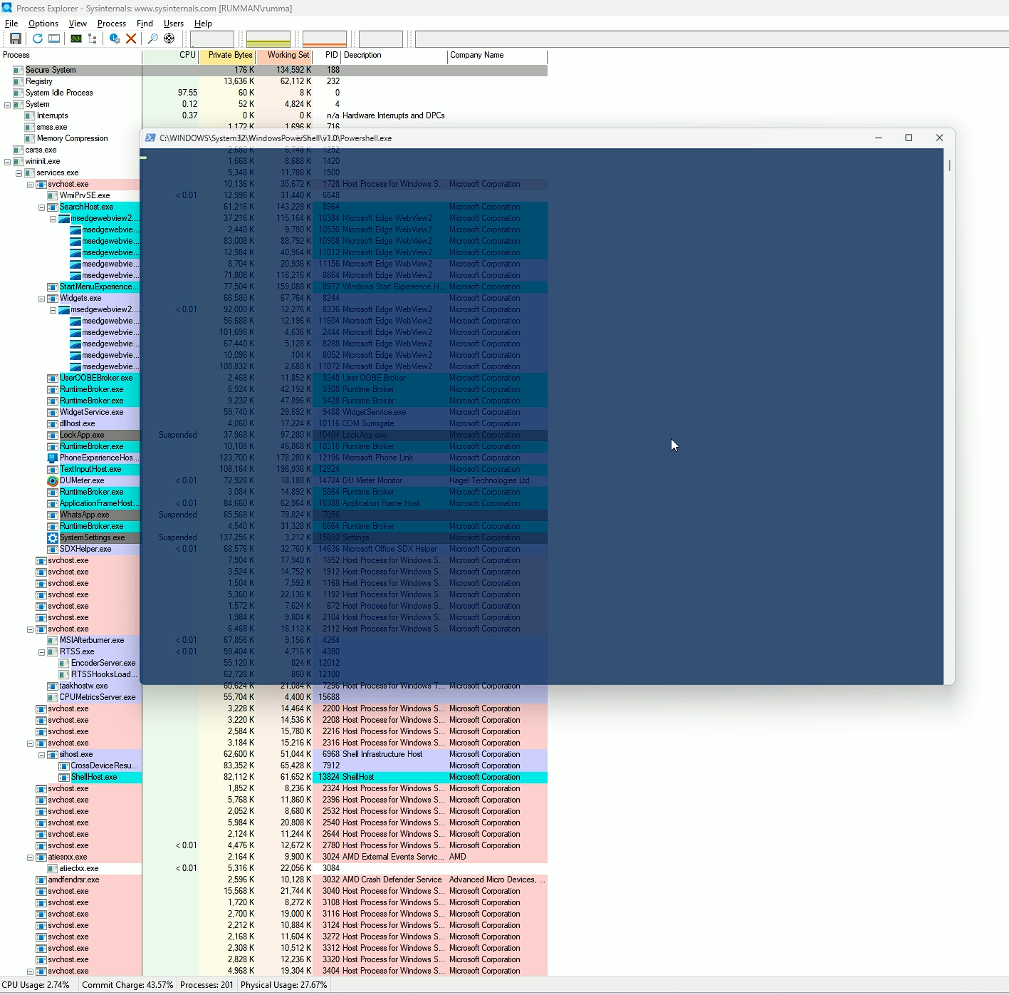Click the Find Handle or DLL magnifier icon

[152, 38]
